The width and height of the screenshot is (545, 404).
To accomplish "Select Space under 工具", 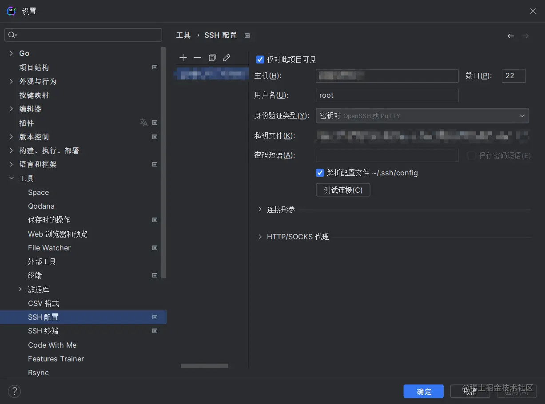I will coord(39,192).
